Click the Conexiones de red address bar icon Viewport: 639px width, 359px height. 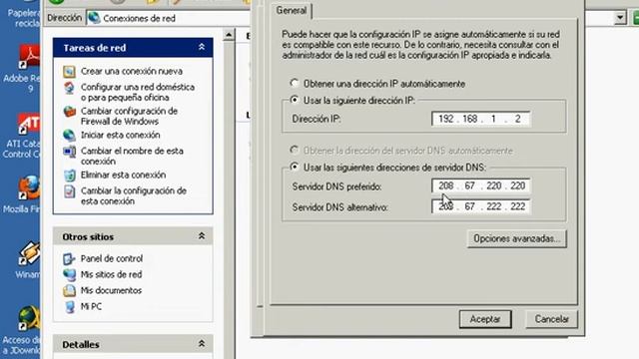coord(94,18)
